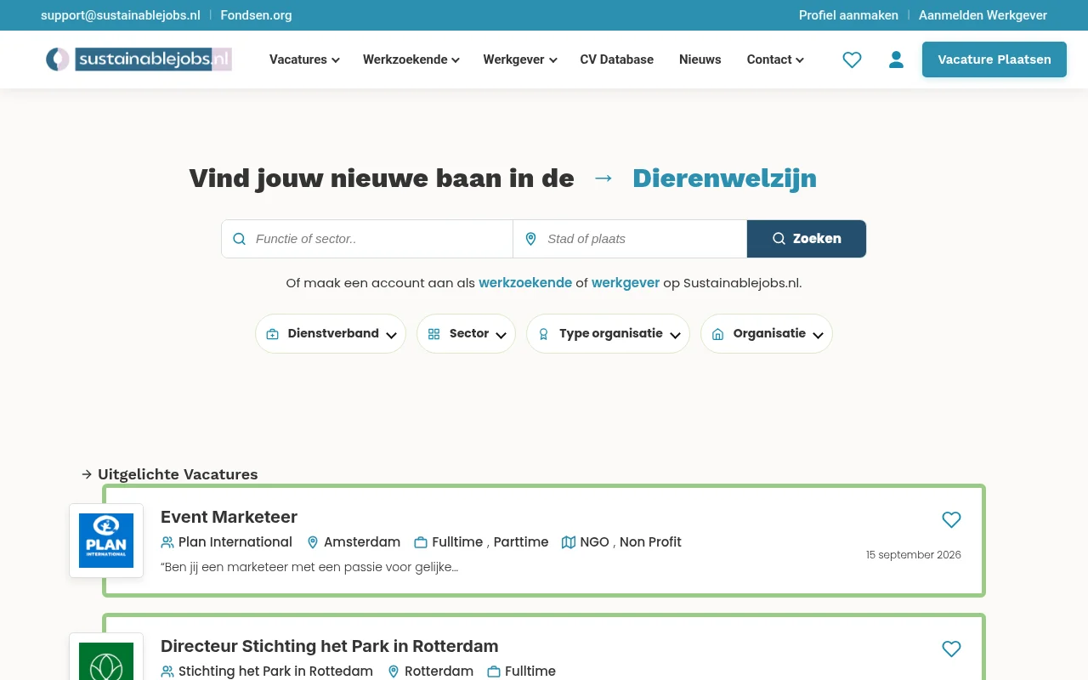
Task: Expand the Vacatures menu
Action: click(304, 59)
